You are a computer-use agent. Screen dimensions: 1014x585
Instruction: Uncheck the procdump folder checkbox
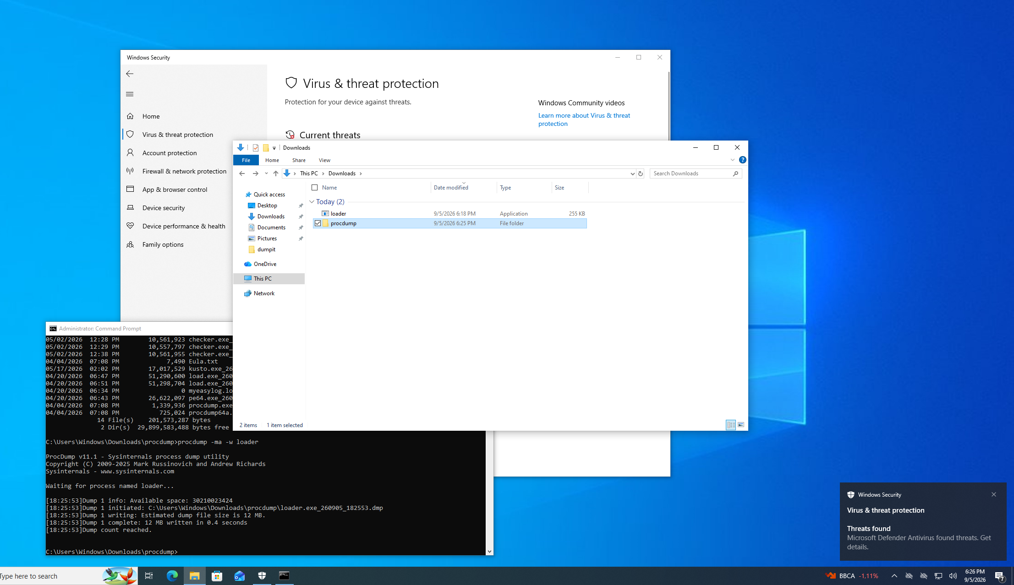tap(318, 223)
